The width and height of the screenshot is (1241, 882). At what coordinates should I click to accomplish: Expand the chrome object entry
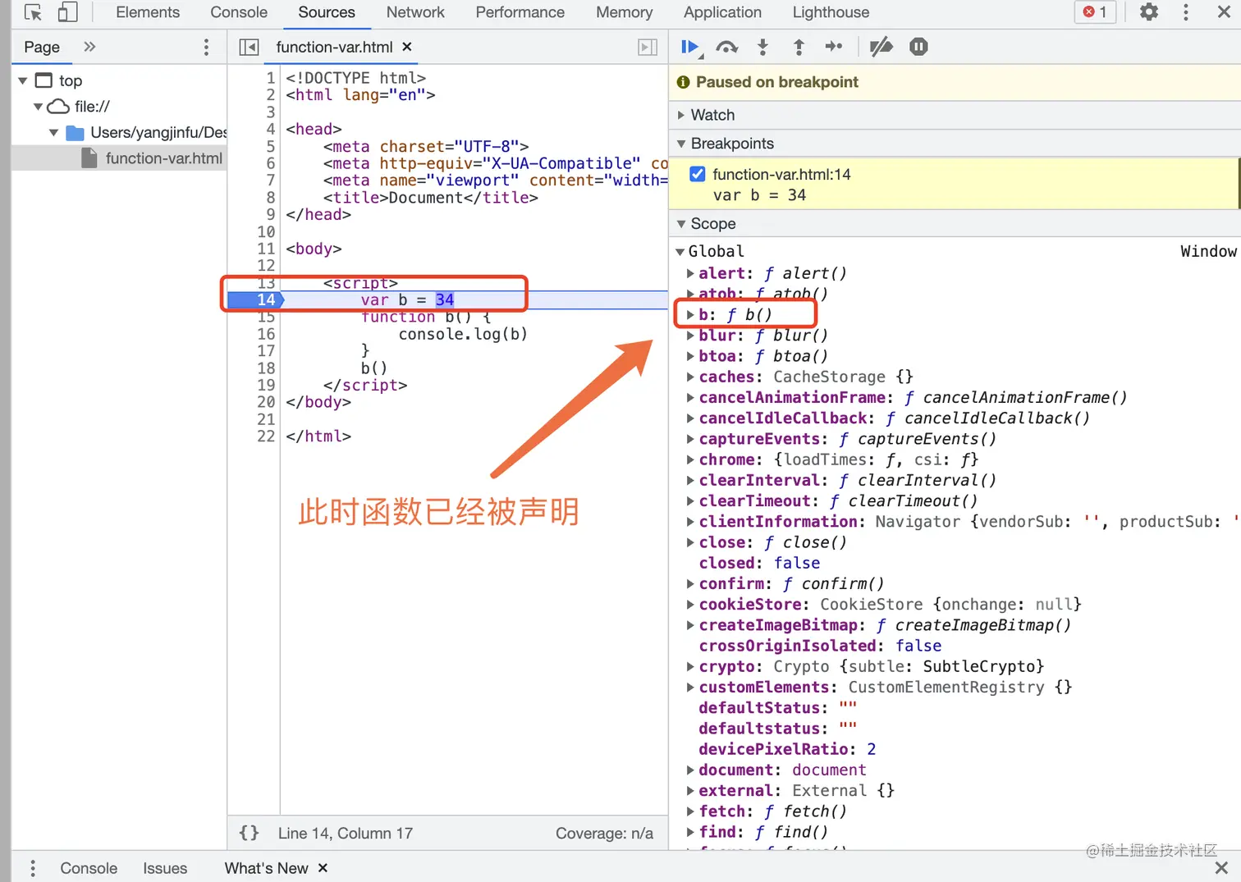coord(691,459)
